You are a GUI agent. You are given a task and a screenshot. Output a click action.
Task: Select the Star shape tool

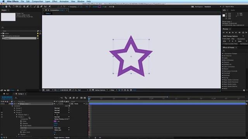pyautogui.click(x=24, y=7)
